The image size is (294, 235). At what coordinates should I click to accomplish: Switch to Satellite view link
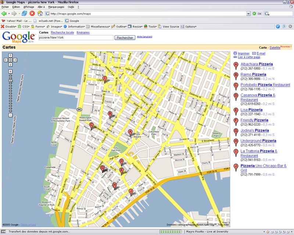coord(275,48)
